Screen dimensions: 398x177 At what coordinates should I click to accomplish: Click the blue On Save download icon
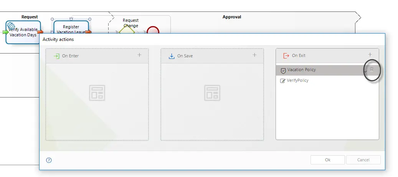172,56
